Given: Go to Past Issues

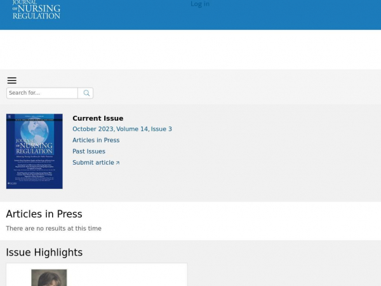Looking at the screenshot, I should click(89, 151).
